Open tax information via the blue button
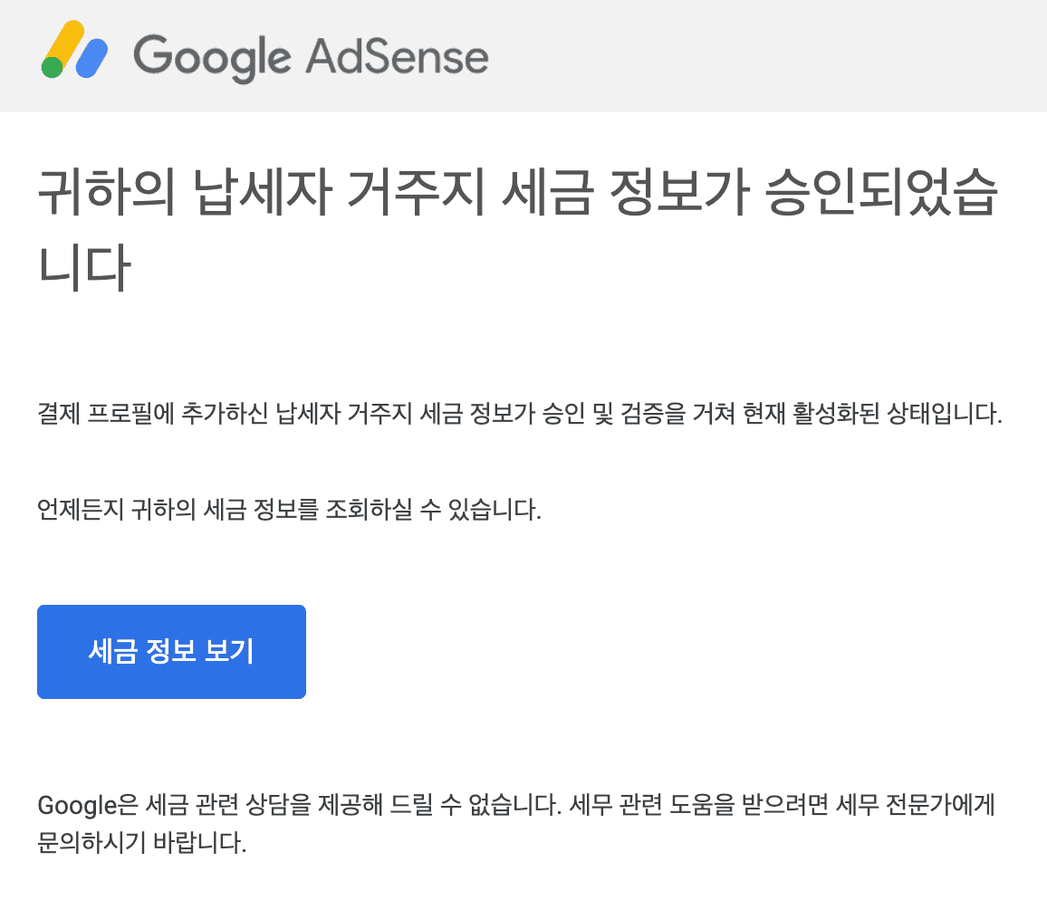Screen dimensions: 1047x900 click(170, 651)
